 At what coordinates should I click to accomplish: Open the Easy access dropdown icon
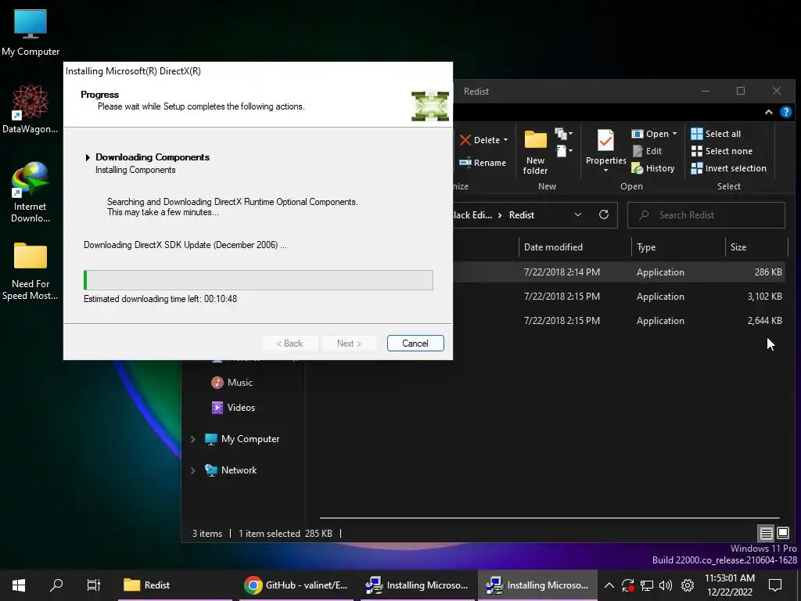pos(563,151)
